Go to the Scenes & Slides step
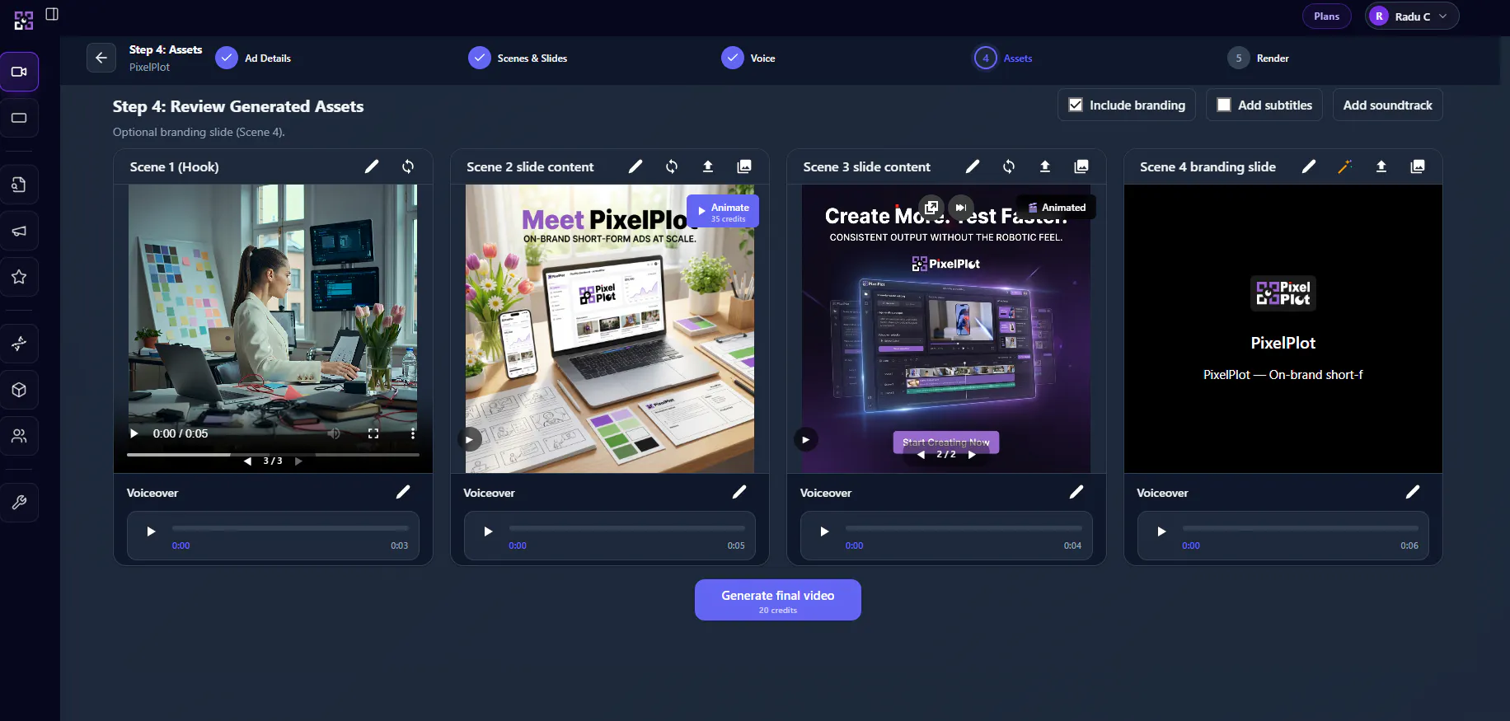 (518, 58)
